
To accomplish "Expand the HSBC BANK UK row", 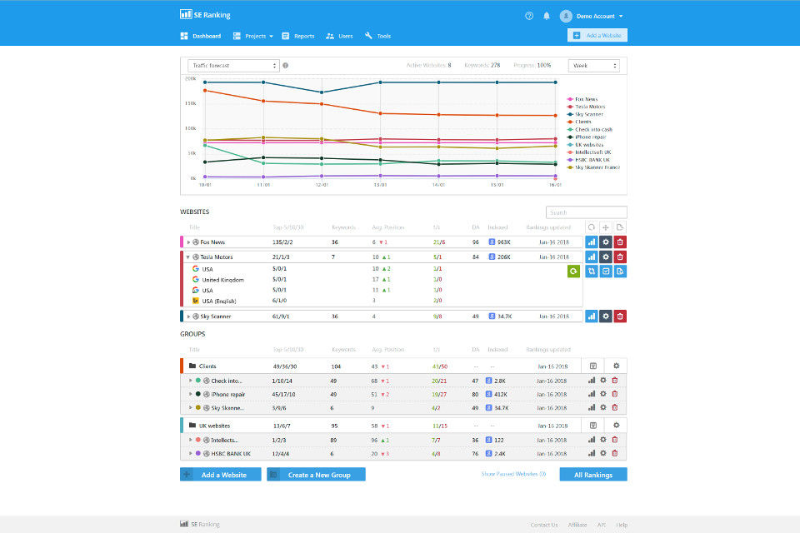I will [x=191, y=453].
